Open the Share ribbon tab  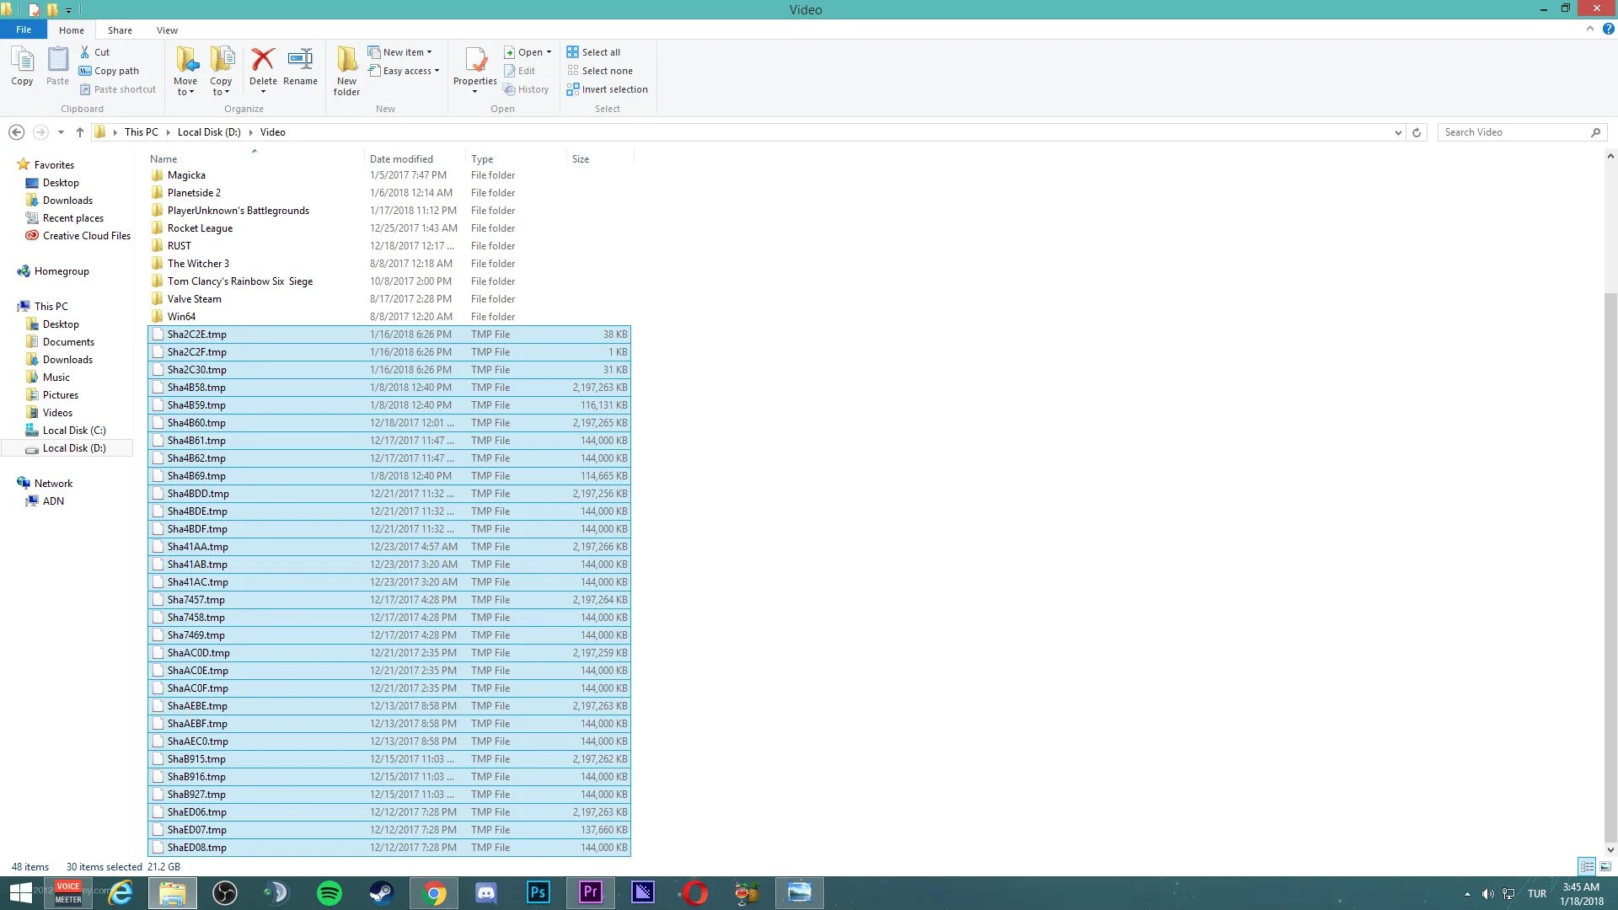[120, 30]
